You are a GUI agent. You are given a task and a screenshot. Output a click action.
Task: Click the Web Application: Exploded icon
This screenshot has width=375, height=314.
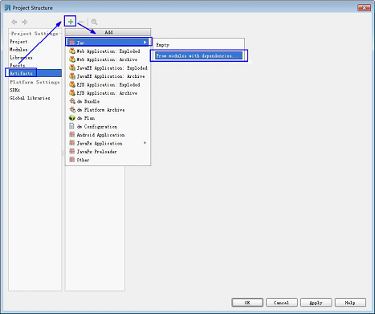pos(72,51)
